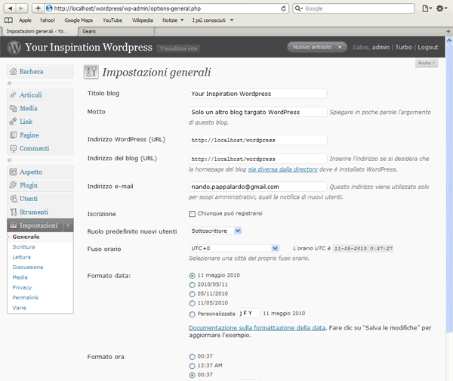Open the browser settings gear menu
Screen dimensions: 453x381
[441, 8]
